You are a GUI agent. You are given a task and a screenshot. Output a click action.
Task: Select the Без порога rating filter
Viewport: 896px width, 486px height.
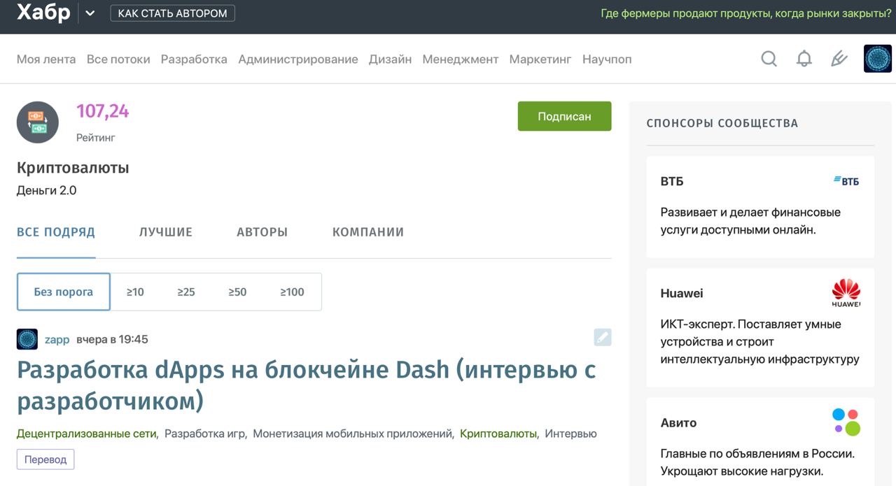[64, 292]
